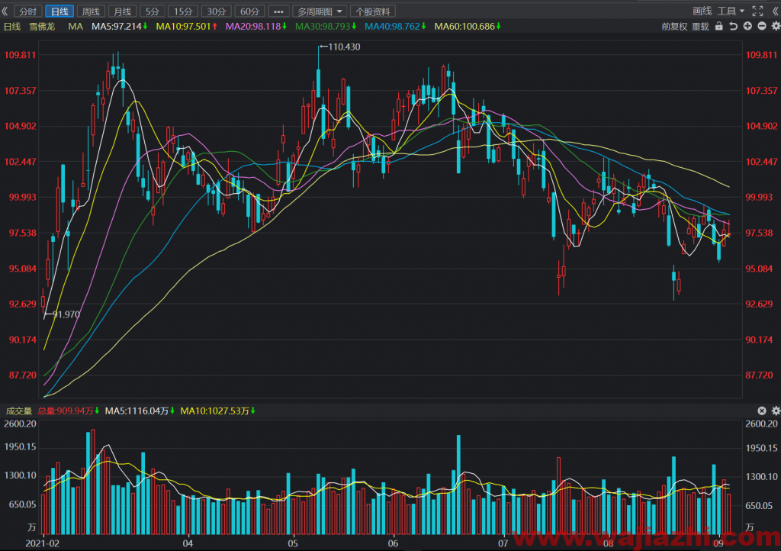
Task: Open 个股资料 stock information
Action: click(372, 11)
